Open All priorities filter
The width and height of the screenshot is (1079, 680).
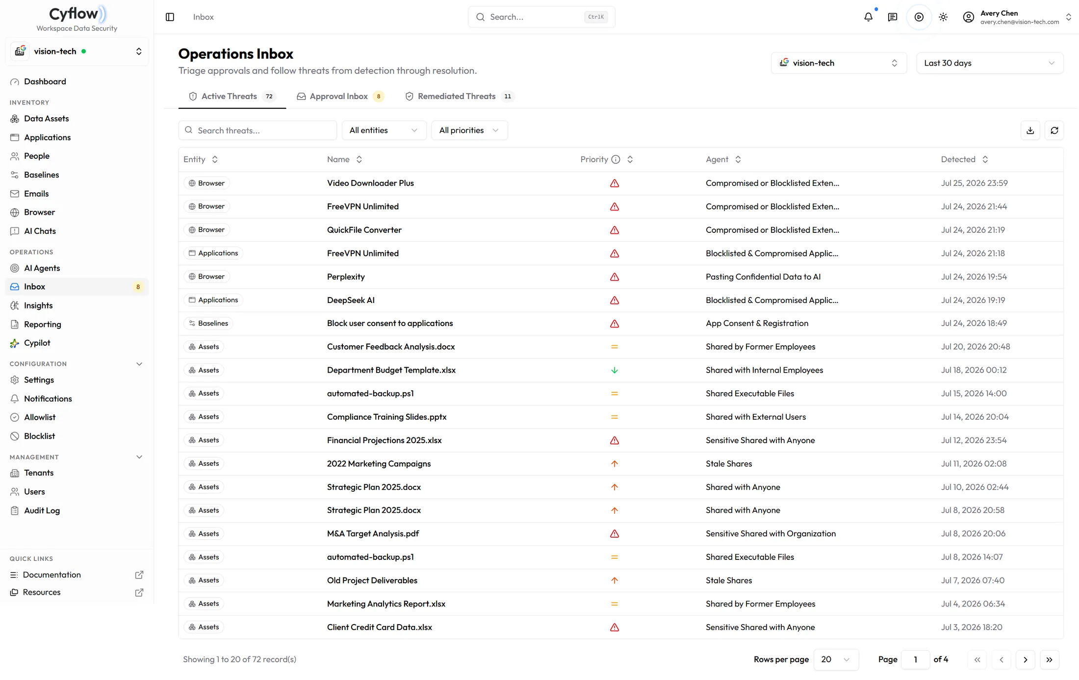pyautogui.click(x=469, y=130)
